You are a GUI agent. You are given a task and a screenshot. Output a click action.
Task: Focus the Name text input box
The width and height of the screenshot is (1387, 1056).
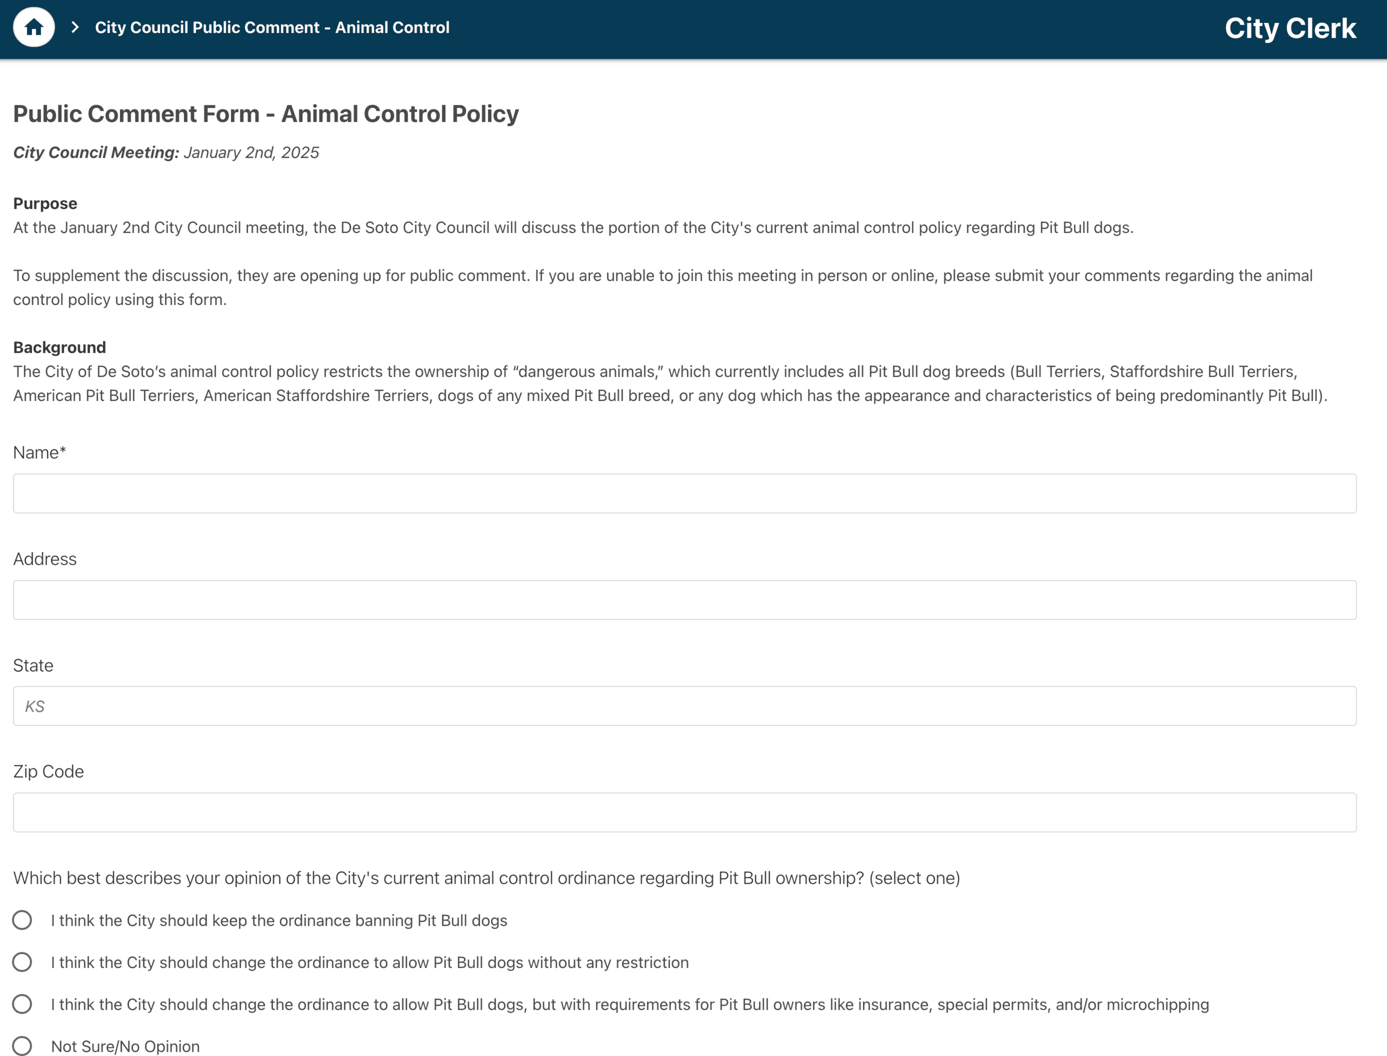(684, 493)
